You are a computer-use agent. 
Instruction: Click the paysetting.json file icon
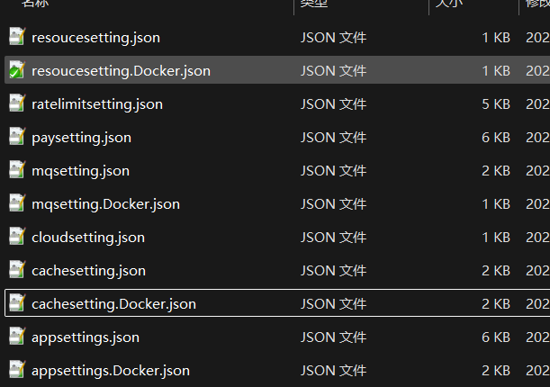click(17, 137)
